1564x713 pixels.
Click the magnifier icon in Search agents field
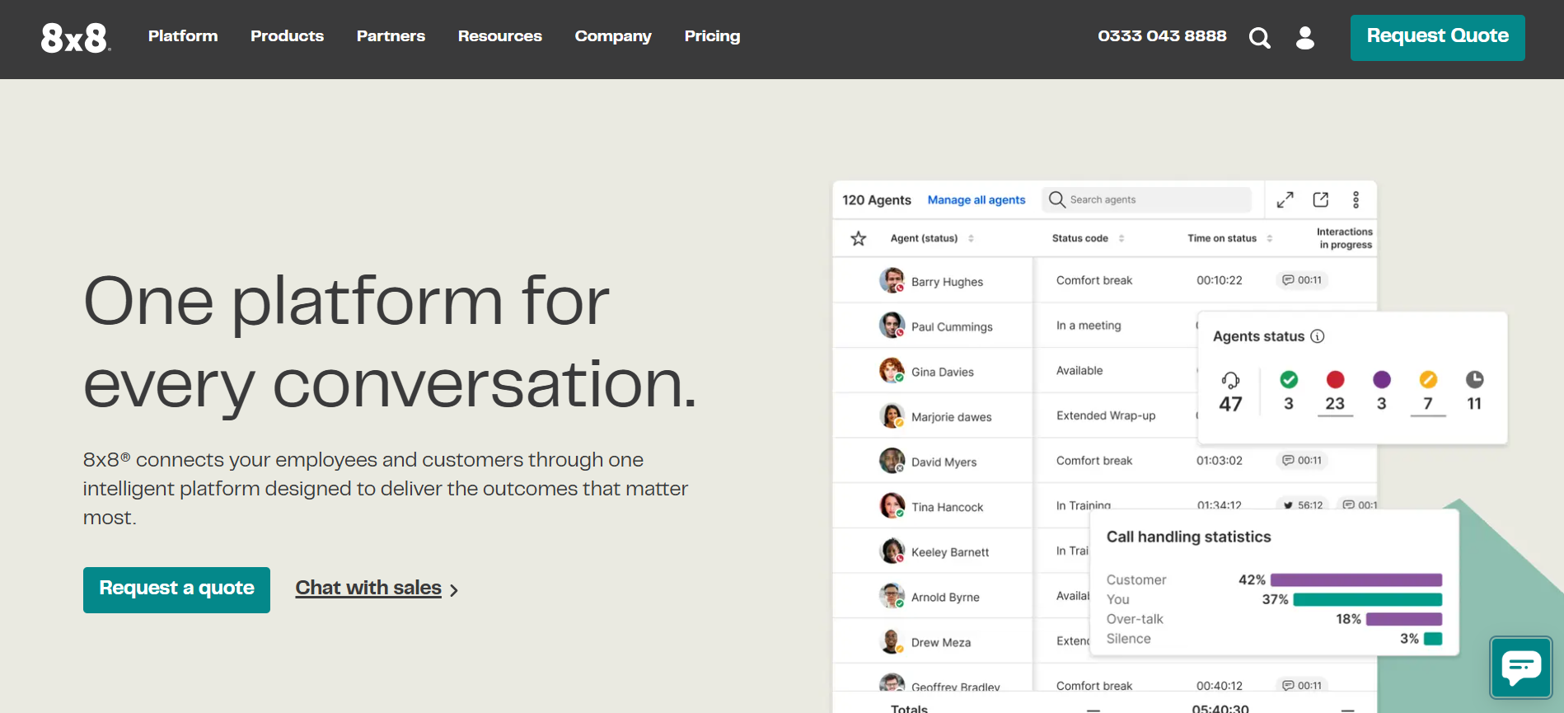pyautogui.click(x=1056, y=199)
